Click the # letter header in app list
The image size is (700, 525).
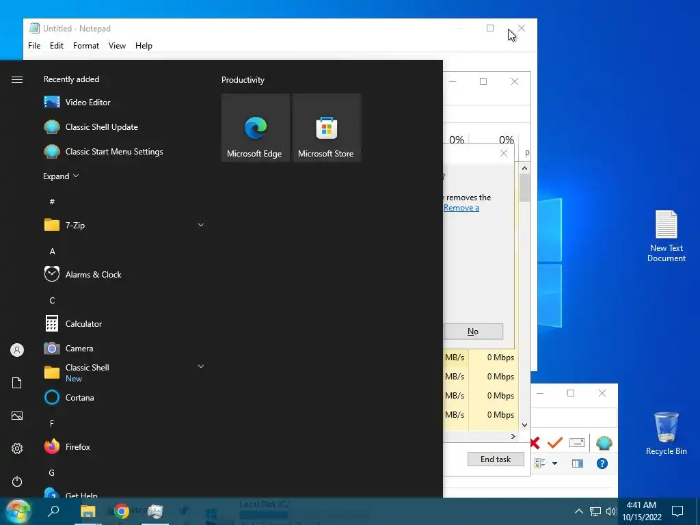(52, 202)
